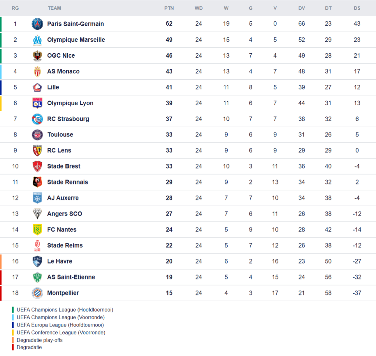
Task: Click the red Degradatie legend color marker
Action: [x=13, y=347]
